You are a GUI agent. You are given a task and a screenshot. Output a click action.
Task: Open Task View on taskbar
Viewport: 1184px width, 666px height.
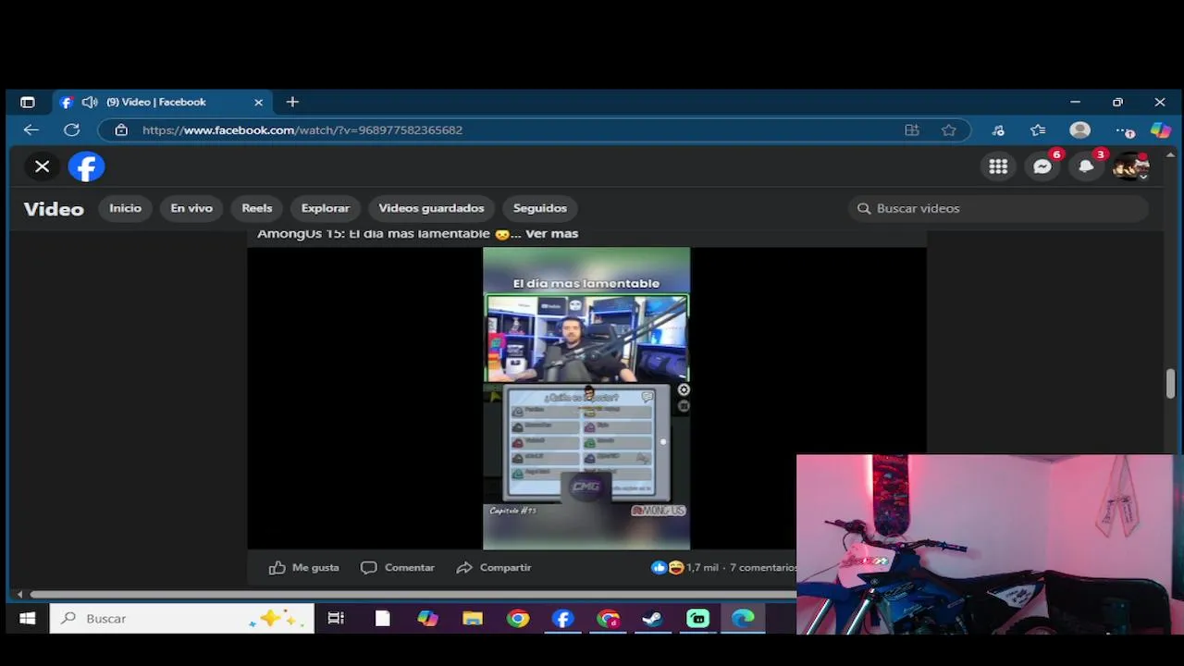tap(336, 619)
